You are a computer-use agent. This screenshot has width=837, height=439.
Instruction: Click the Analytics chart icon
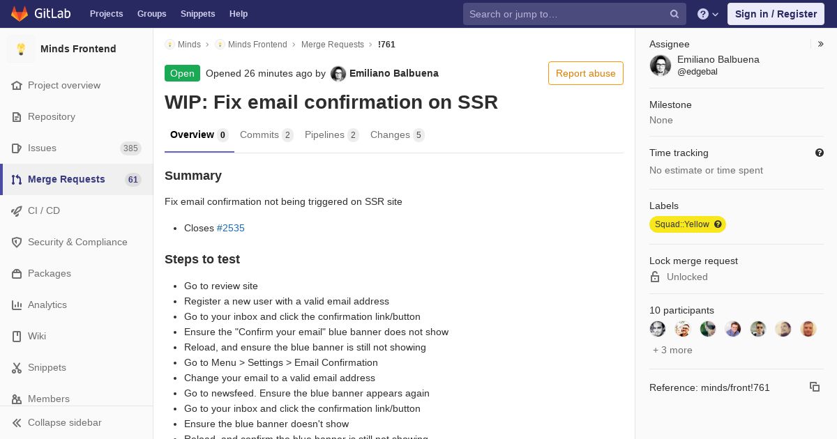[17, 305]
